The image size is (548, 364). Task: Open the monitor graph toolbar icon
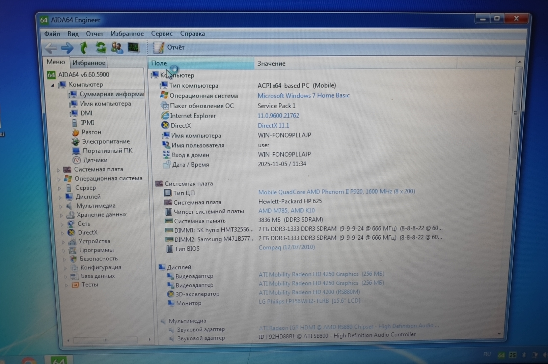[x=133, y=48]
